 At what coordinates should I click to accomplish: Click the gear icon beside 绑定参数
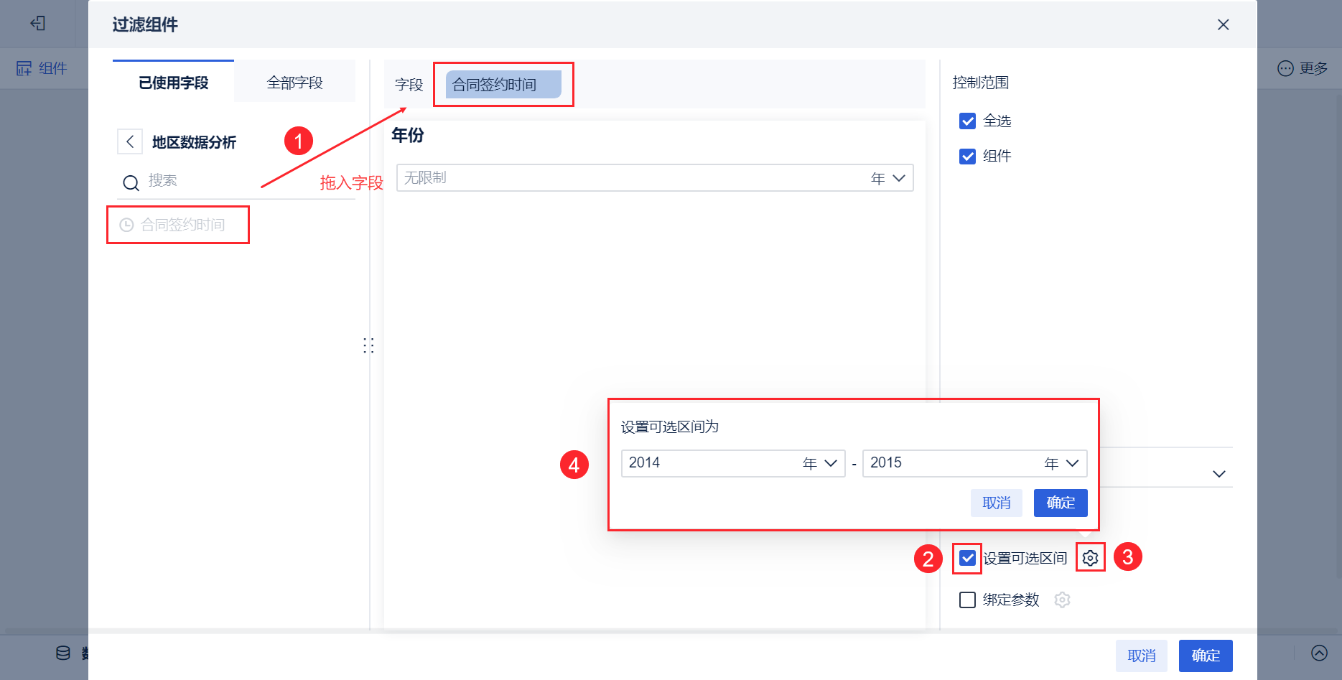point(1062,600)
